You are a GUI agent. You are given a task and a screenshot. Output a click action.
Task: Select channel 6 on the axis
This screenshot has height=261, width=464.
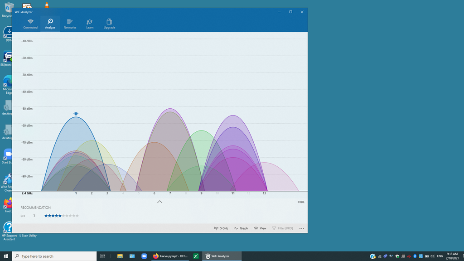[154, 193]
